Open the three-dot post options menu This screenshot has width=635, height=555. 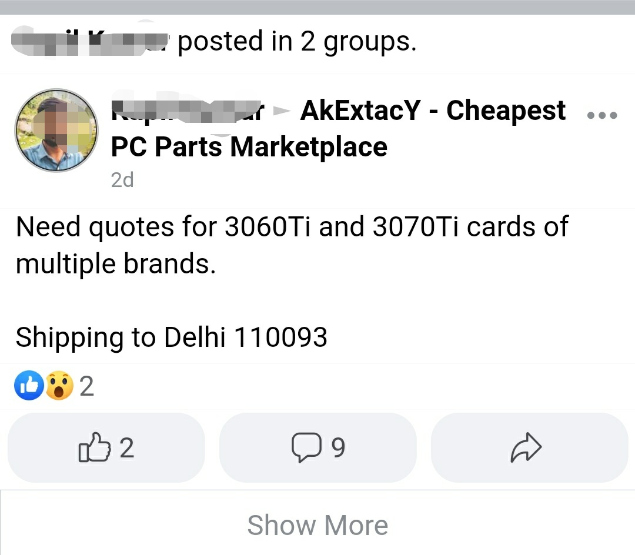coord(602,115)
